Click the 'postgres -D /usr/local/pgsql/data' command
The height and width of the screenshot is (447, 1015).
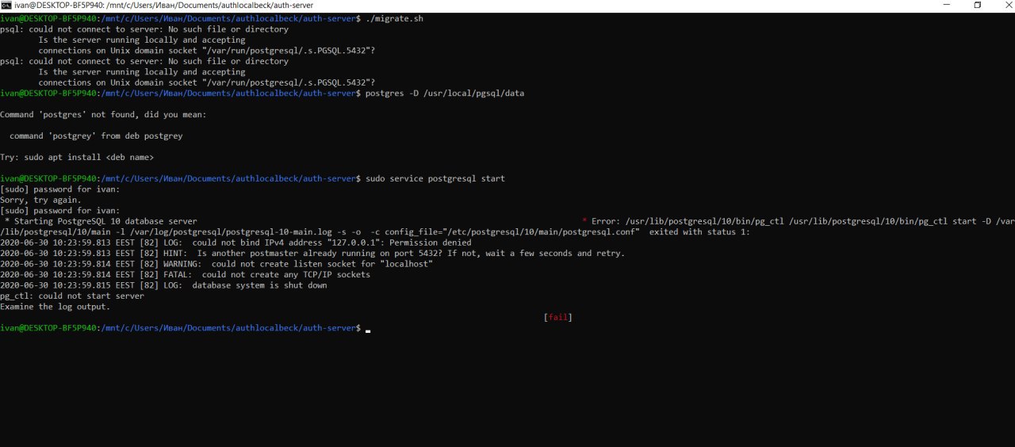point(445,94)
